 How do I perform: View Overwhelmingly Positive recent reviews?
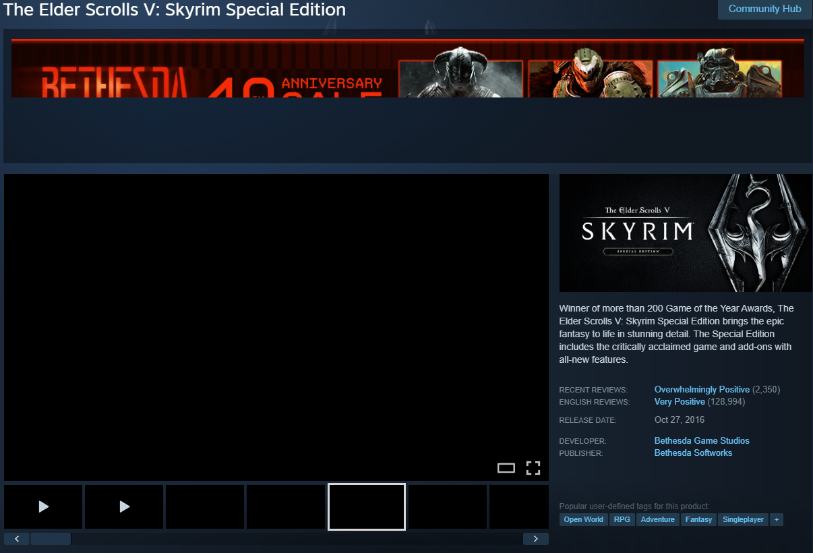[x=702, y=390]
